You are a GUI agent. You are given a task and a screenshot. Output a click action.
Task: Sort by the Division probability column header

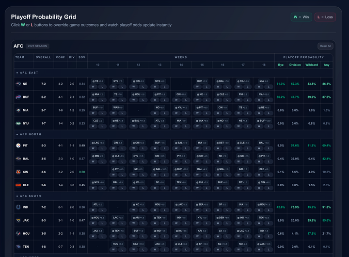pyautogui.click(x=295, y=64)
